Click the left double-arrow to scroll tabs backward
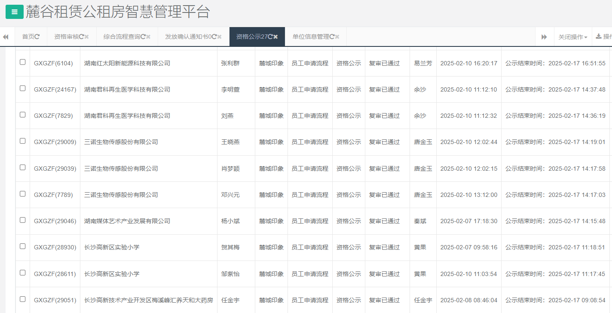612x313 pixels. [x=6, y=37]
